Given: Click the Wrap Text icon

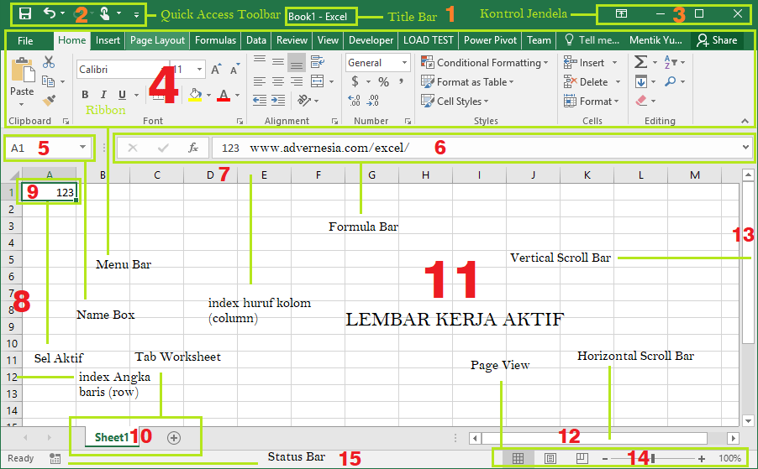Looking at the screenshot, I should point(318,61).
